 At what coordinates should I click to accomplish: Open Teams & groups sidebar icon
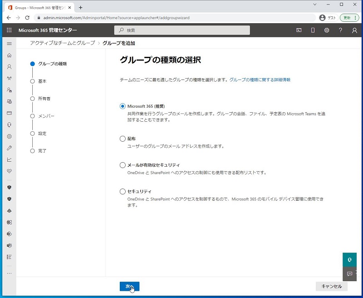coord(9,78)
